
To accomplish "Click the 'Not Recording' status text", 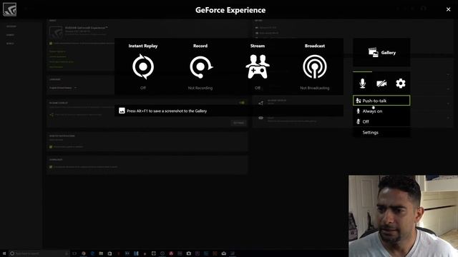I will (x=200, y=88).
